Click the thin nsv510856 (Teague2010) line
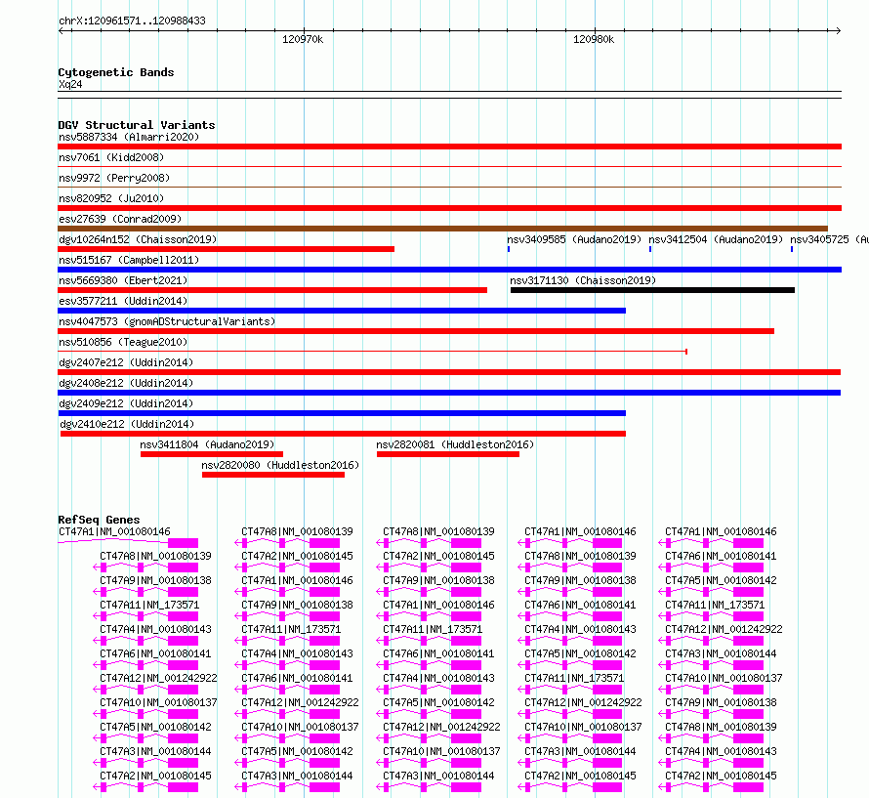This screenshot has width=869, height=798. 372,352
